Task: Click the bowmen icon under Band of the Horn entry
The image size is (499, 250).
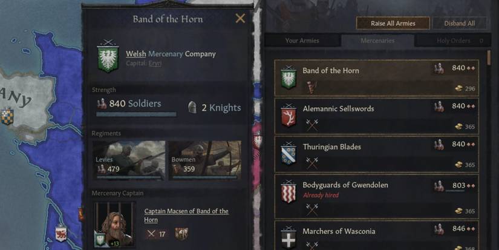Action: pos(311,86)
